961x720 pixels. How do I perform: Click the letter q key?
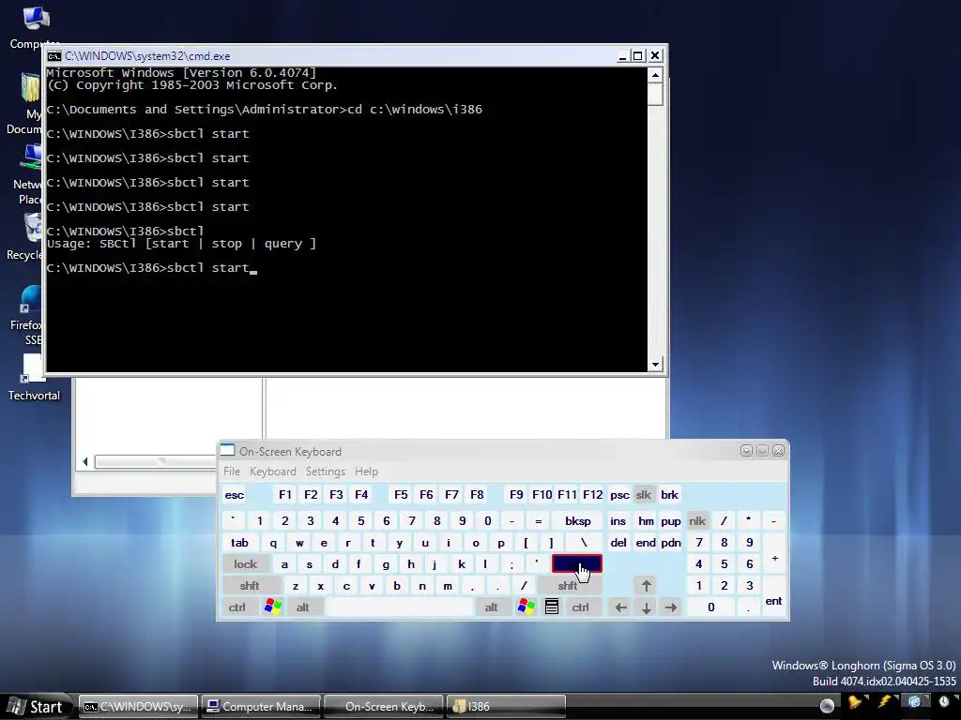[x=273, y=543]
